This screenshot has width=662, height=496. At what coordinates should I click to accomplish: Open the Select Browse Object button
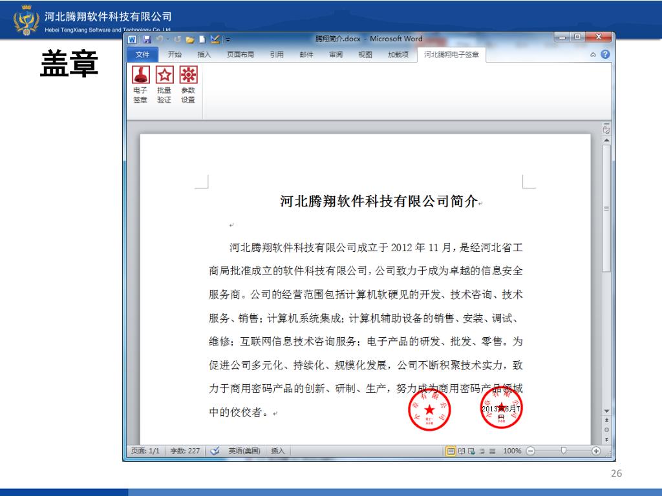pyautogui.click(x=606, y=429)
